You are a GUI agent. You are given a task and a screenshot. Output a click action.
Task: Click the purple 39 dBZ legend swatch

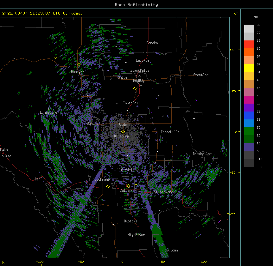tap(249, 108)
